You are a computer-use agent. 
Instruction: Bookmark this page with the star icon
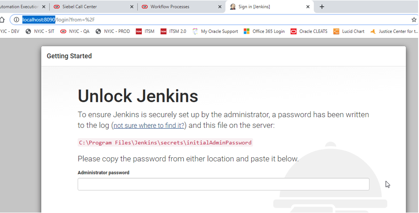point(414,20)
